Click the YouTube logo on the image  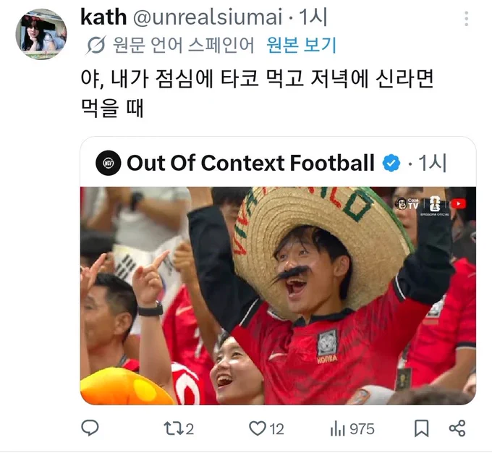pos(459,204)
